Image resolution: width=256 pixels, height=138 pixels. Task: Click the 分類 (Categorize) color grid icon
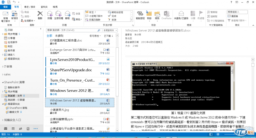tap(193, 13)
